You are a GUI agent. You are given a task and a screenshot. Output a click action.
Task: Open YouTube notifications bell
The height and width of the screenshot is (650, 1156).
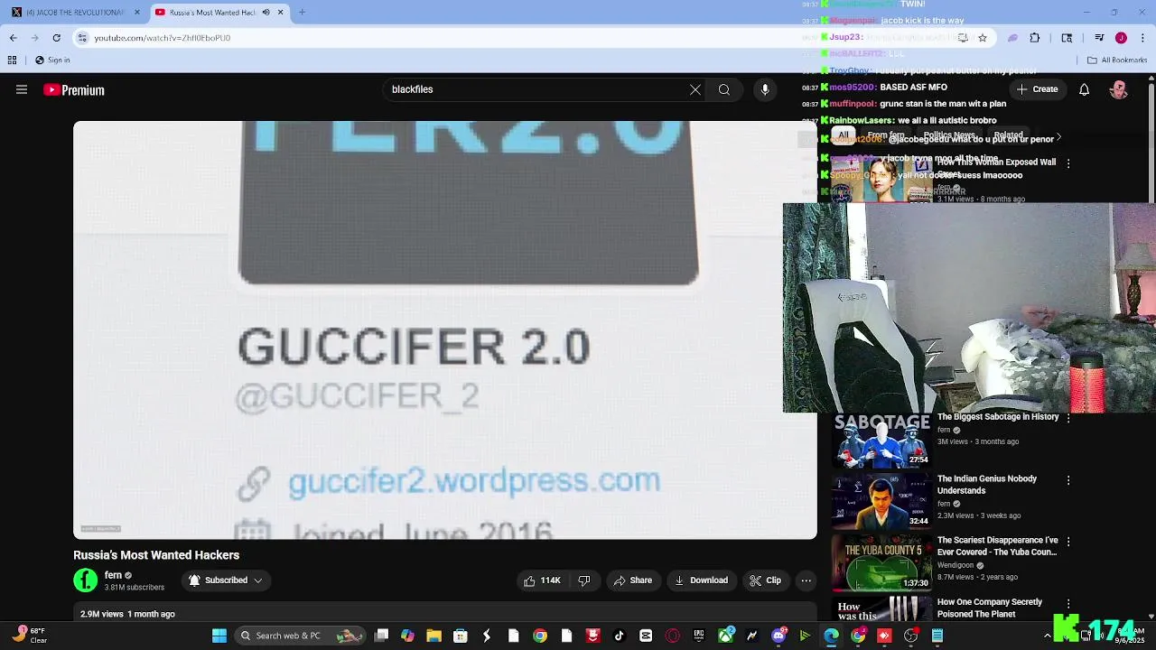(x=1084, y=89)
